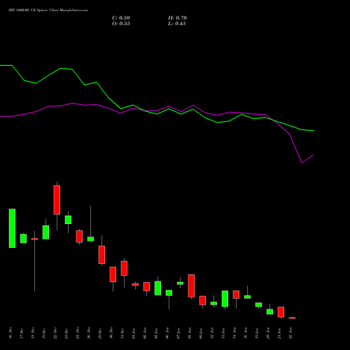Click the '16 Dec' date axis label

[10, 332]
